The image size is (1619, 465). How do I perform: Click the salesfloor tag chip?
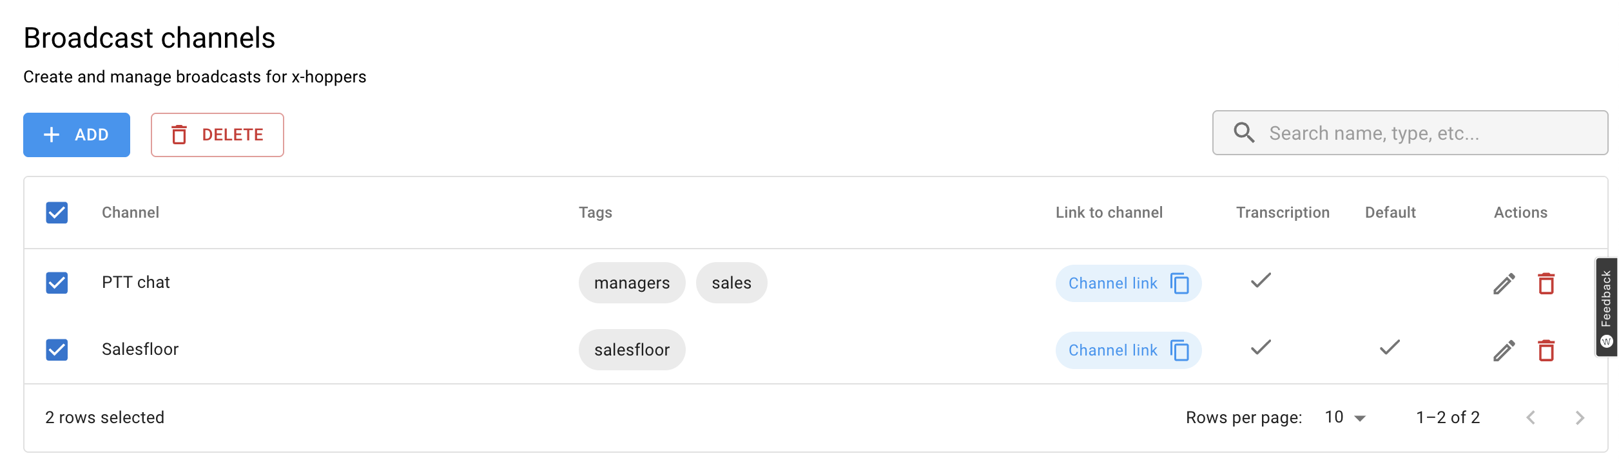point(632,350)
